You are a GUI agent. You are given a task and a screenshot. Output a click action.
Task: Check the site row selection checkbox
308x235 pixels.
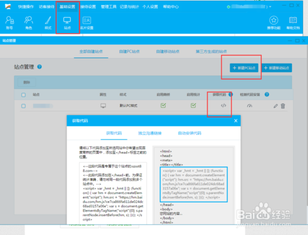(x=23, y=106)
